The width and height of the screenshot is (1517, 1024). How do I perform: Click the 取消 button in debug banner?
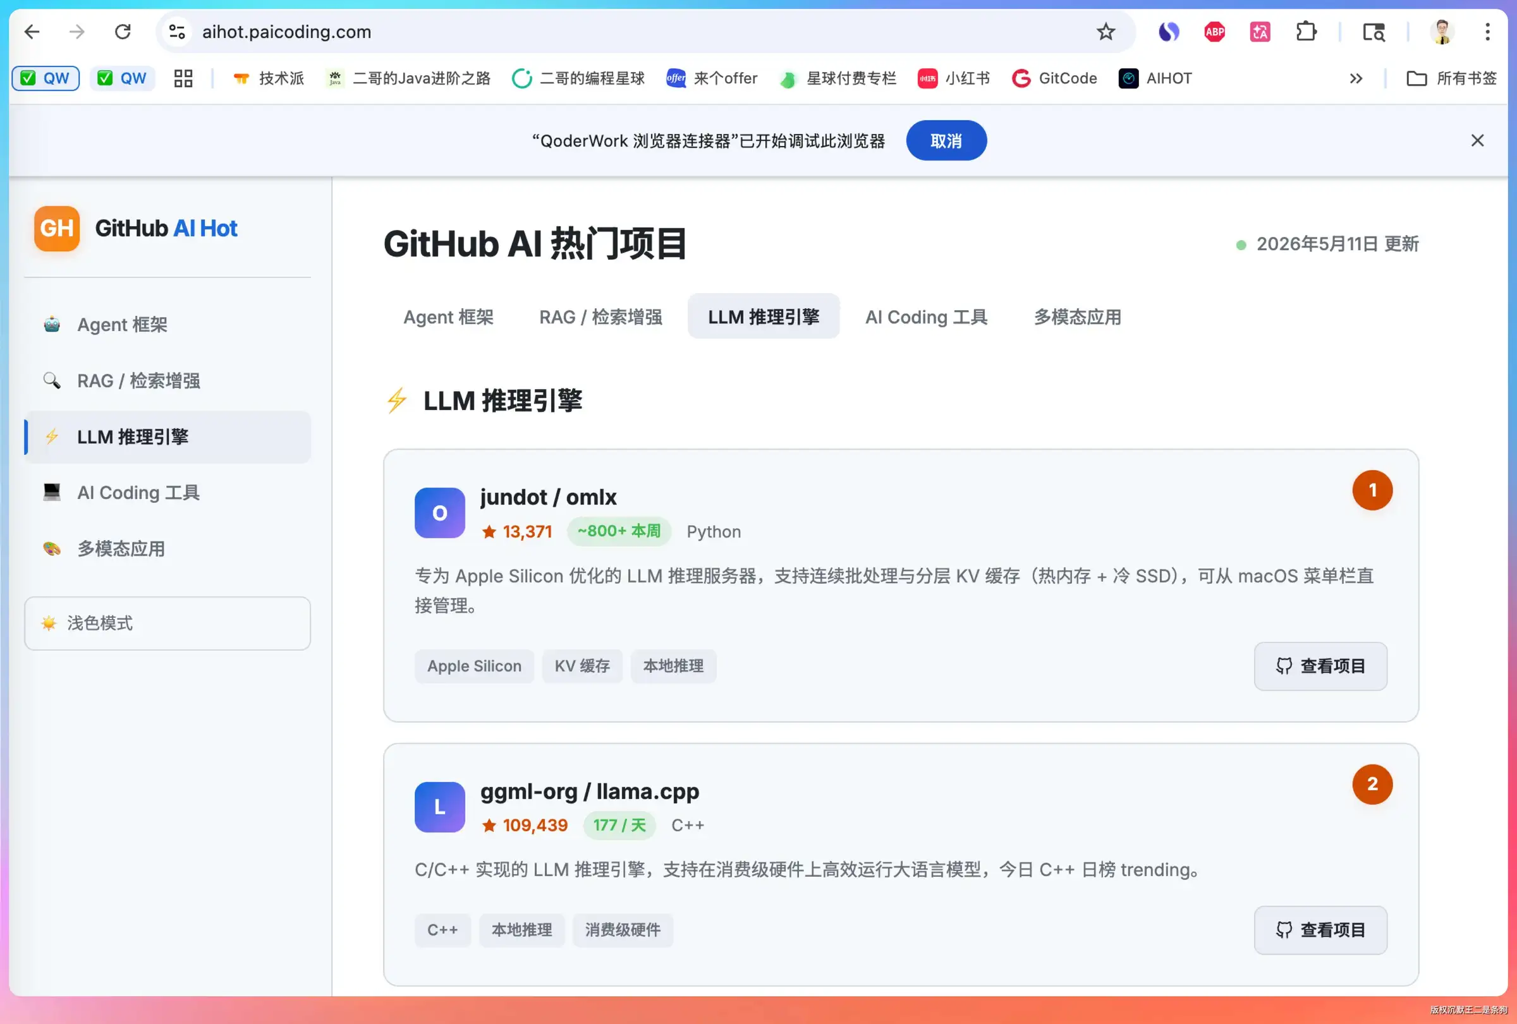[x=946, y=141]
